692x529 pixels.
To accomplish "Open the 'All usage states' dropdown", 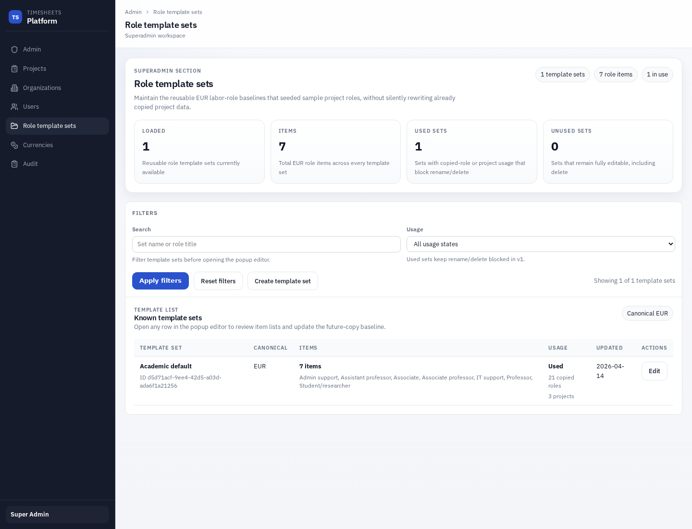I will coord(541,244).
